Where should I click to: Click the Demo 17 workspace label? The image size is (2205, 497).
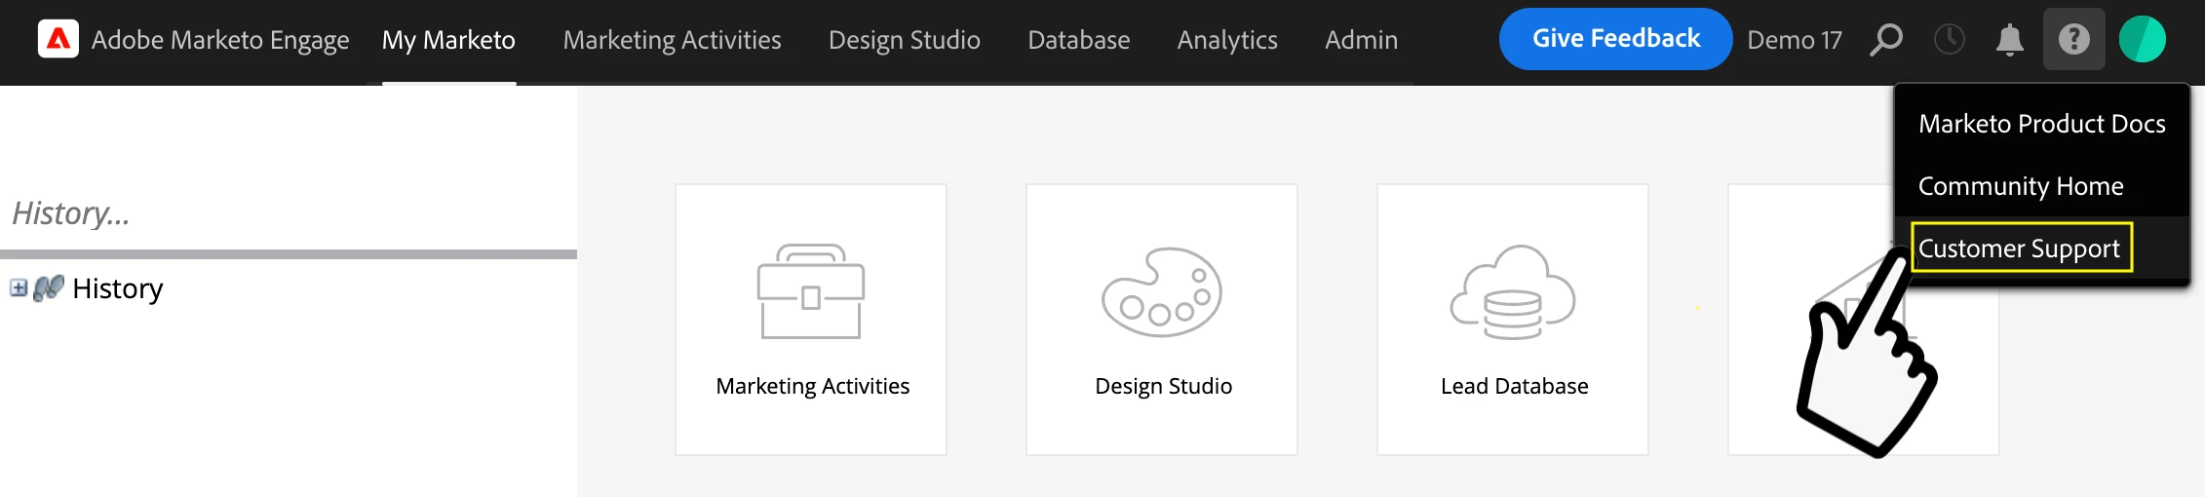pyautogui.click(x=1795, y=40)
